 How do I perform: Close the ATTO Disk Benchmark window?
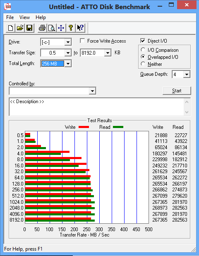pyautogui.click(x=187, y=5)
